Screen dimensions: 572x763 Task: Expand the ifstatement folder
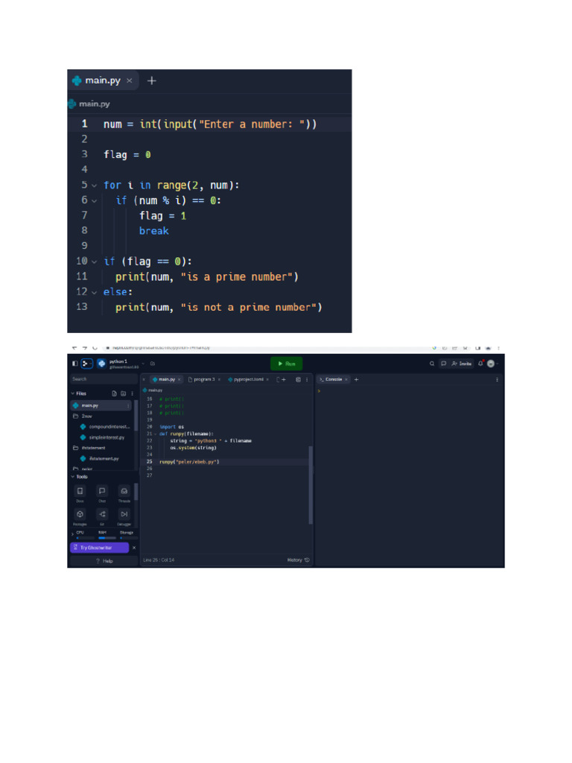(89, 448)
